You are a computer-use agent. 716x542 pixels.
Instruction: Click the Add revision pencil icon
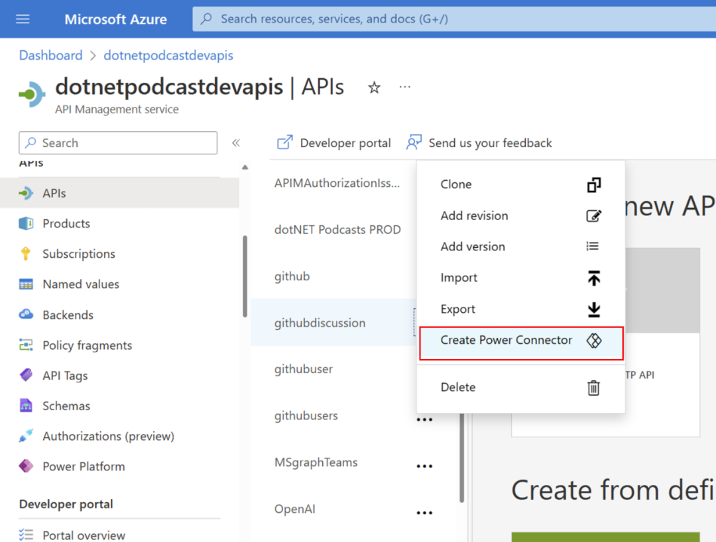pyautogui.click(x=593, y=215)
